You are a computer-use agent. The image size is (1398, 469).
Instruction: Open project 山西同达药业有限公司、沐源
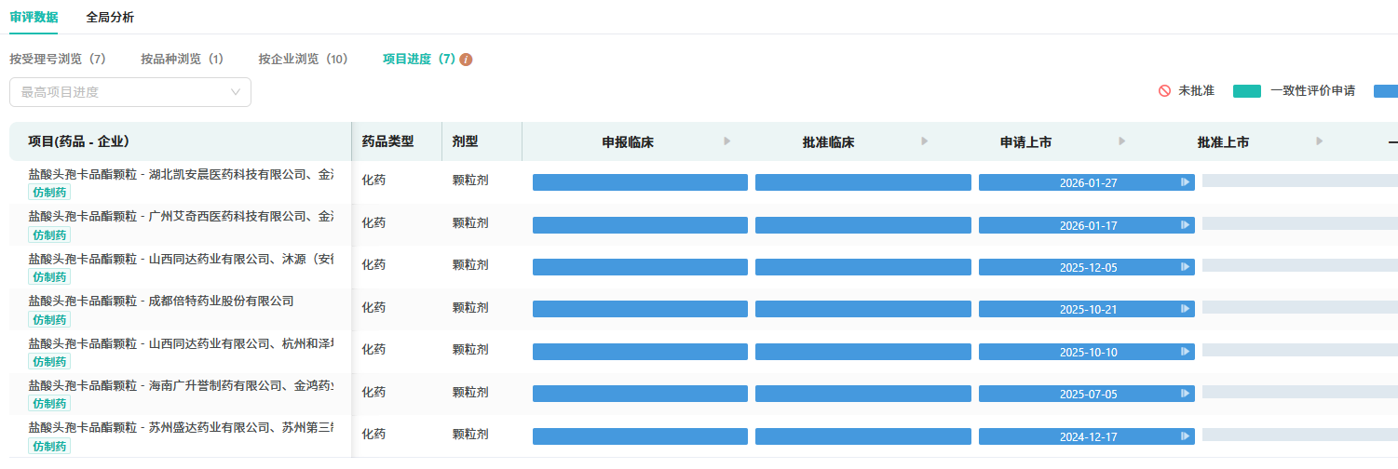pyautogui.click(x=183, y=259)
